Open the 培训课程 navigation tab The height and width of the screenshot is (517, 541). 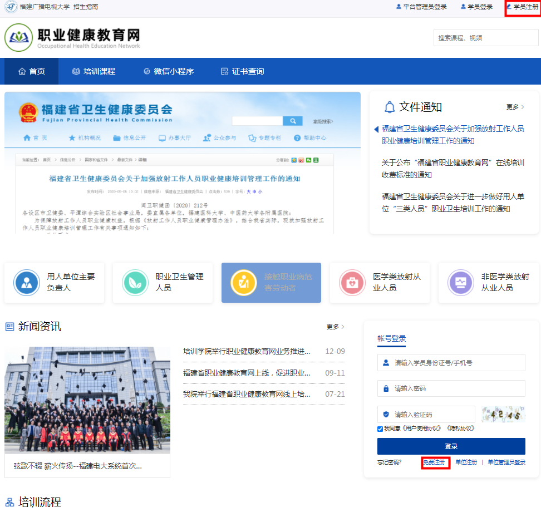[94, 71]
